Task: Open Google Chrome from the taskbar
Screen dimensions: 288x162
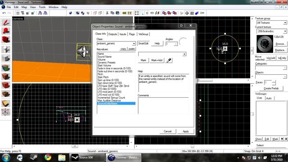Action: 48,157
